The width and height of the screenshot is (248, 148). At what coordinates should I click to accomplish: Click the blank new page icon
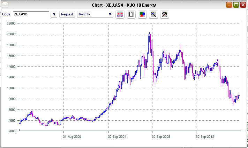(x=131, y=14)
